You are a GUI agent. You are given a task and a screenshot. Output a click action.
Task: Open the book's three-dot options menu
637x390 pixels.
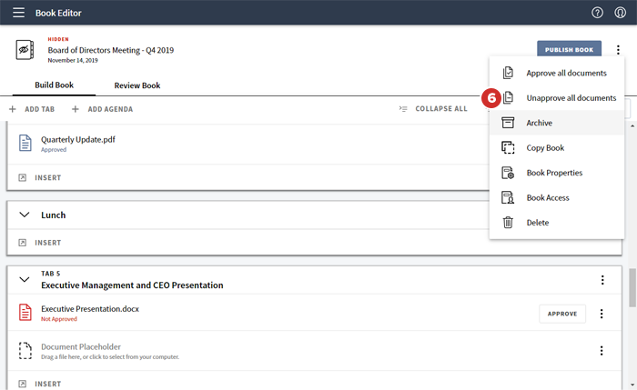click(619, 50)
